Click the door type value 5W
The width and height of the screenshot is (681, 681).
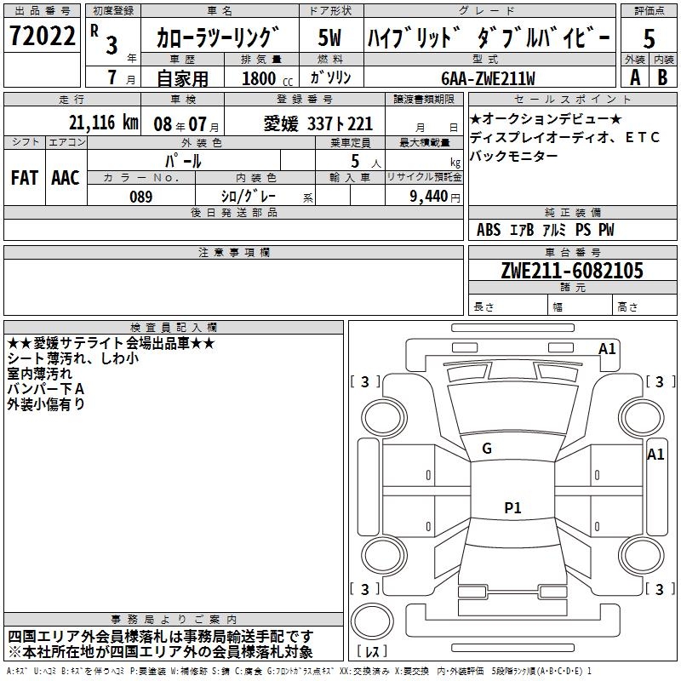(329, 37)
